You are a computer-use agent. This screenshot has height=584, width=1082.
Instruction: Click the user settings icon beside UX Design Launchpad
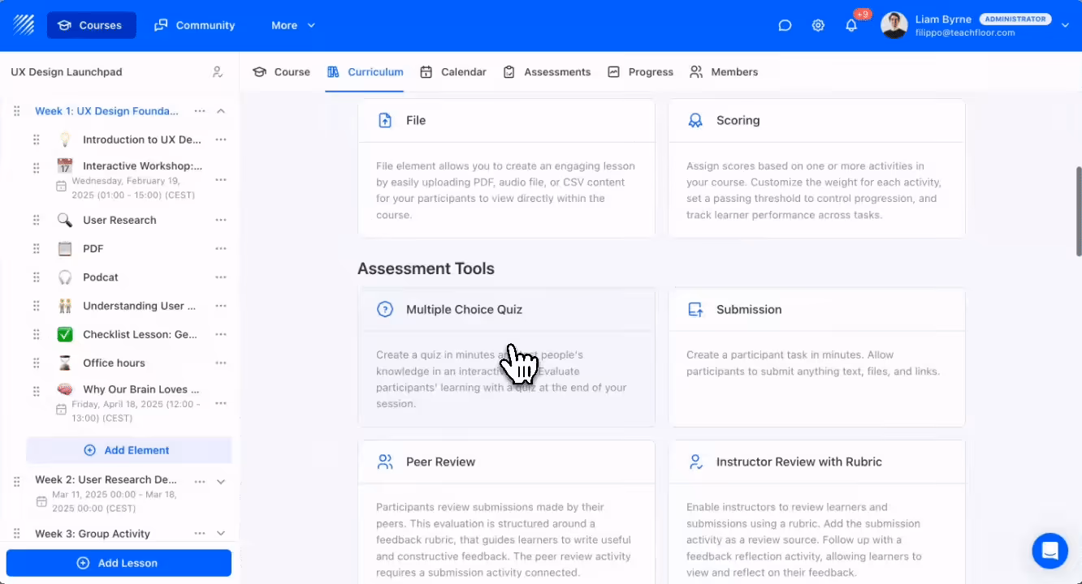click(218, 72)
